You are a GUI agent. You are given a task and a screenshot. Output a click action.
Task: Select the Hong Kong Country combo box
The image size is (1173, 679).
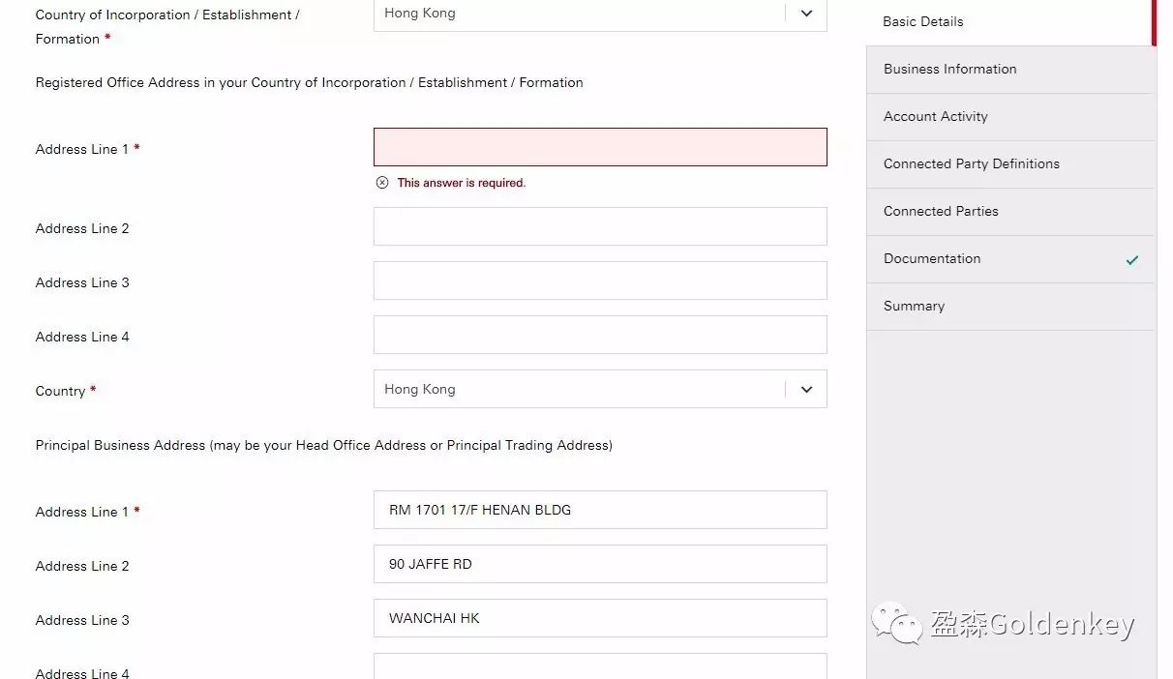[x=581, y=390]
